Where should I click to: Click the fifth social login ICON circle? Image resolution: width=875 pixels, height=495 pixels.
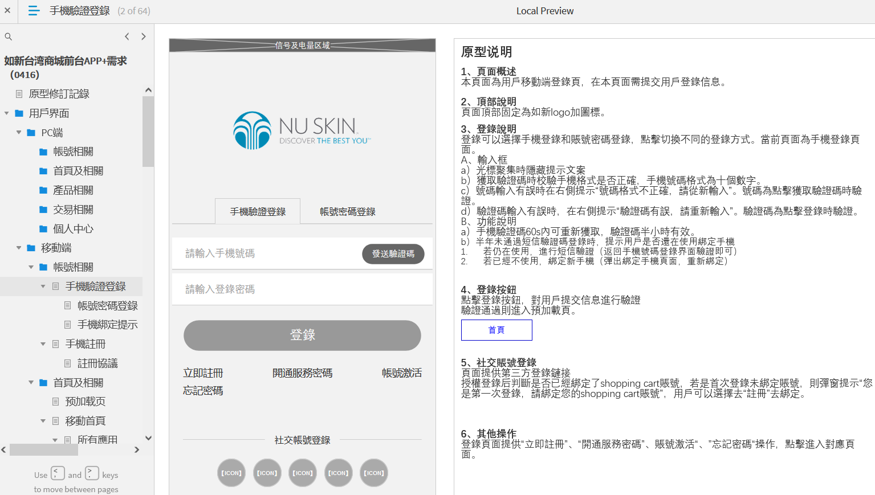tap(374, 473)
